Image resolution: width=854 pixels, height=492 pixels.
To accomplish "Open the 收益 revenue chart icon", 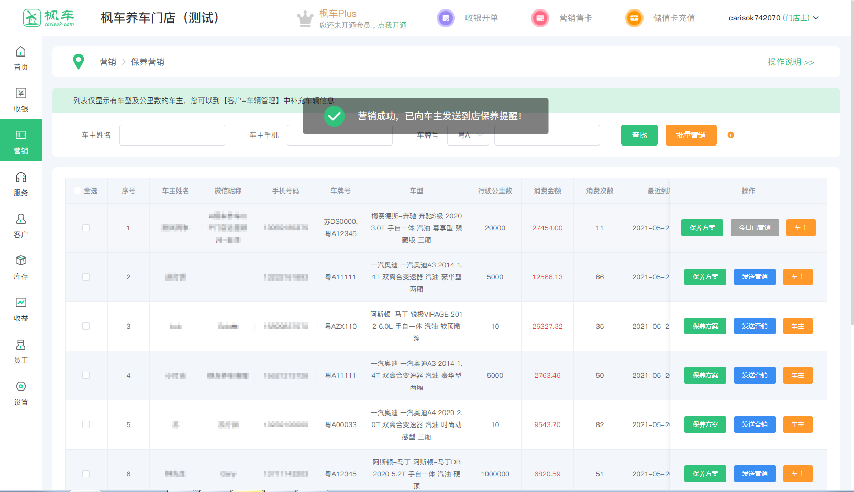I will point(20,303).
